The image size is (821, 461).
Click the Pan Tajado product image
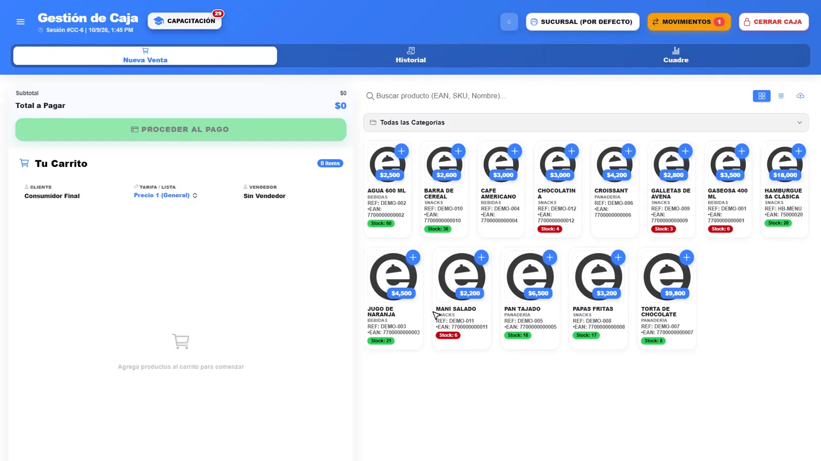pos(530,277)
